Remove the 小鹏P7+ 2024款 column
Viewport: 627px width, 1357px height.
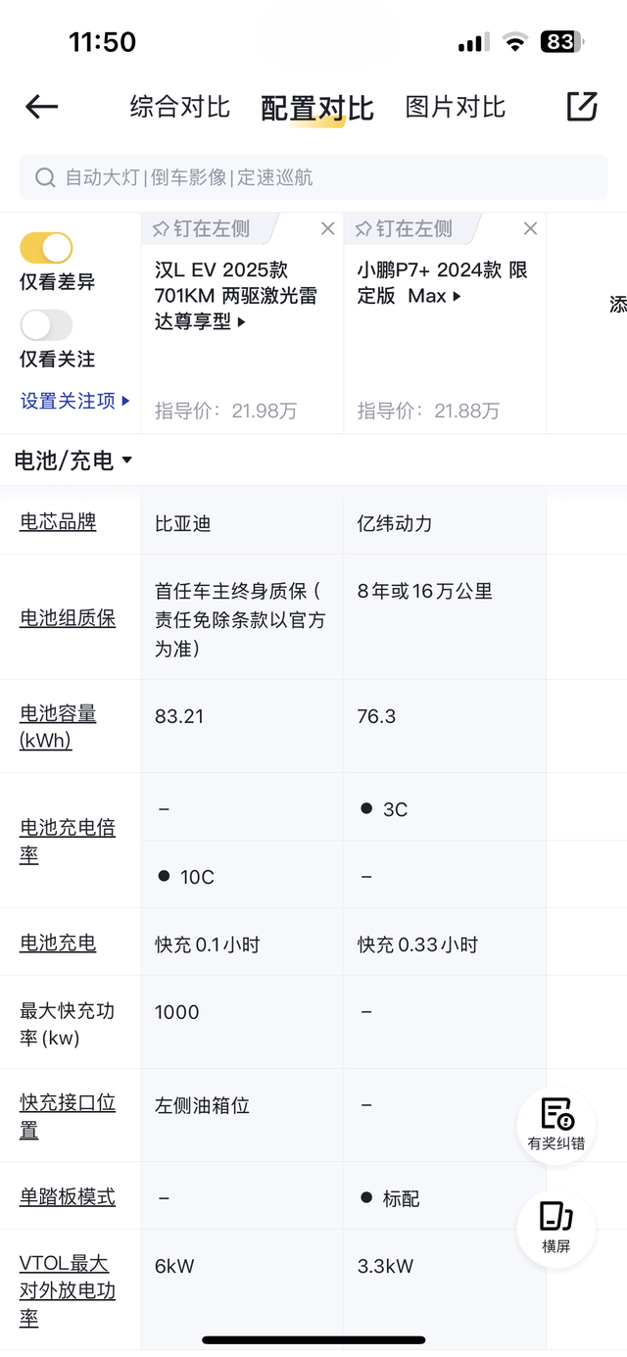(x=530, y=228)
